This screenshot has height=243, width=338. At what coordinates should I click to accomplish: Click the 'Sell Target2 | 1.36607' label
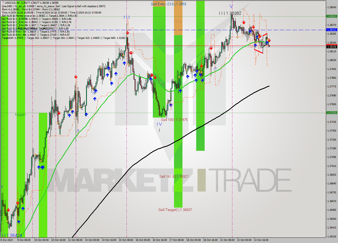175,210
